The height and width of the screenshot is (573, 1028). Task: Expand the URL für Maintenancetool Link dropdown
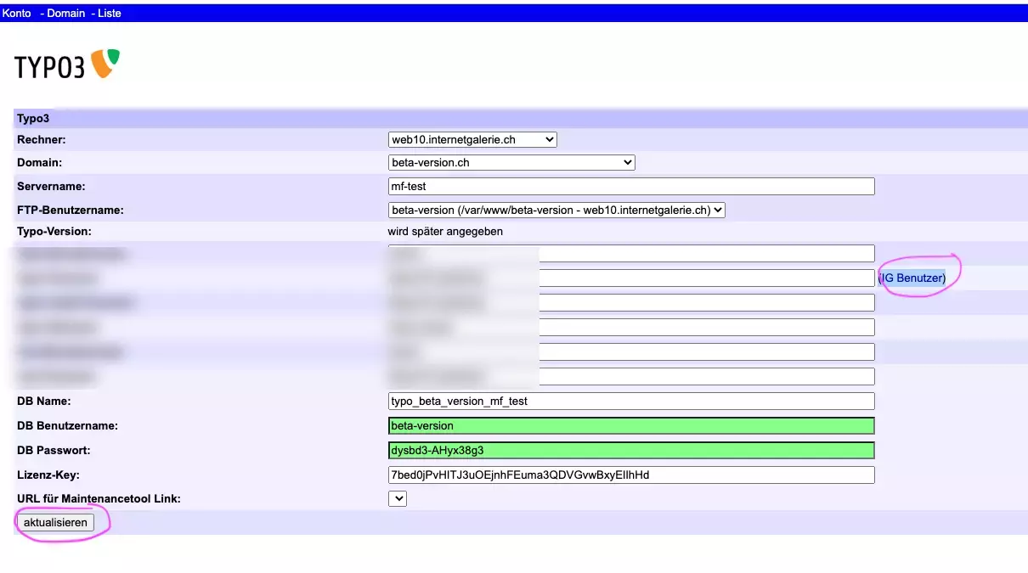pyautogui.click(x=398, y=499)
